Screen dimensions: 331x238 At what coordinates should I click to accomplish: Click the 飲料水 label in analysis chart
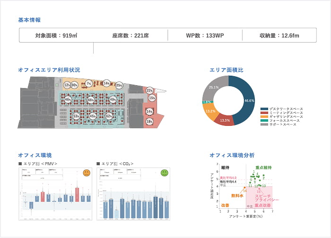click(x=237, y=195)
